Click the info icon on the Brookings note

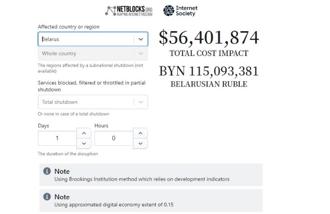pyautogui.click(x=47, y=171)
